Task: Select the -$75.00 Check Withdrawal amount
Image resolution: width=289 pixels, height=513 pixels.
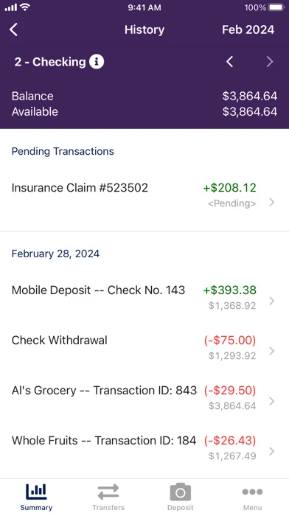Action: (230, 341)
